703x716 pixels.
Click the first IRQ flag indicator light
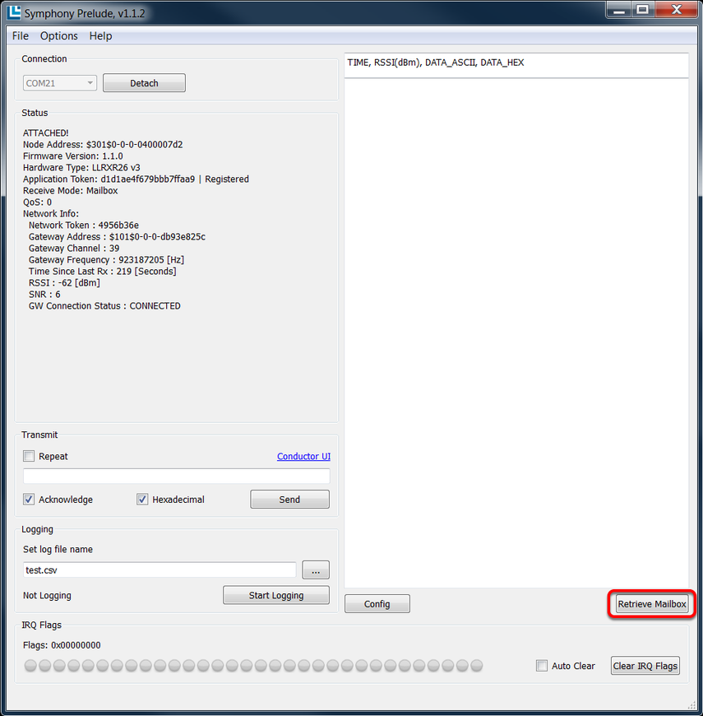[31, 665]
